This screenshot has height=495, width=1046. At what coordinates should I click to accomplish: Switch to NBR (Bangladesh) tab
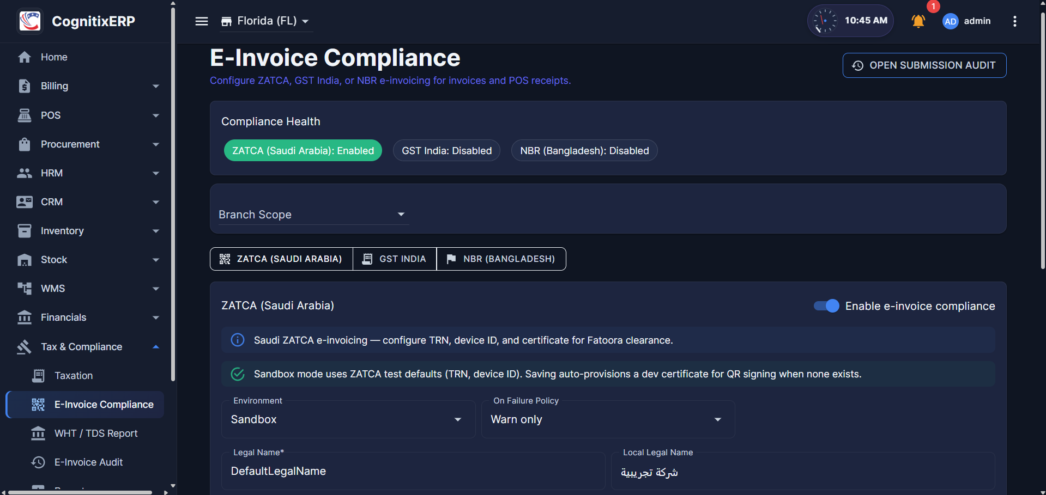501,259
